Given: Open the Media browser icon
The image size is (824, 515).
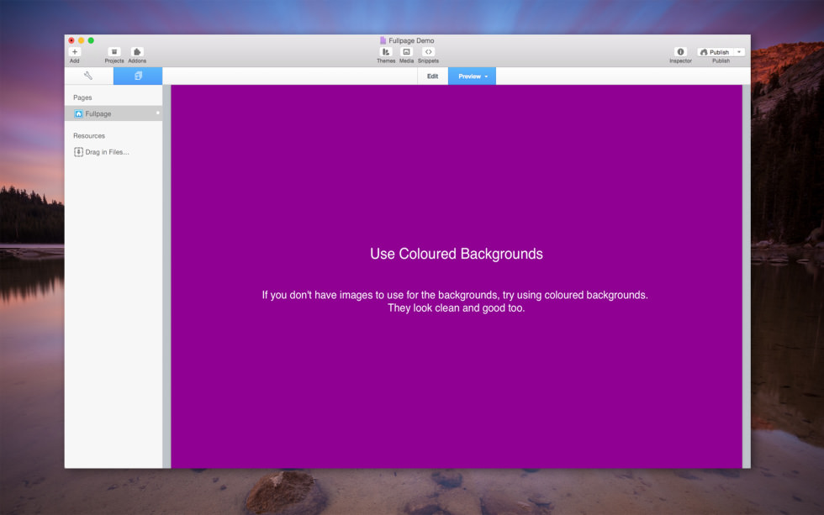Looking at the screenshot, I should [x=406, y=52].
